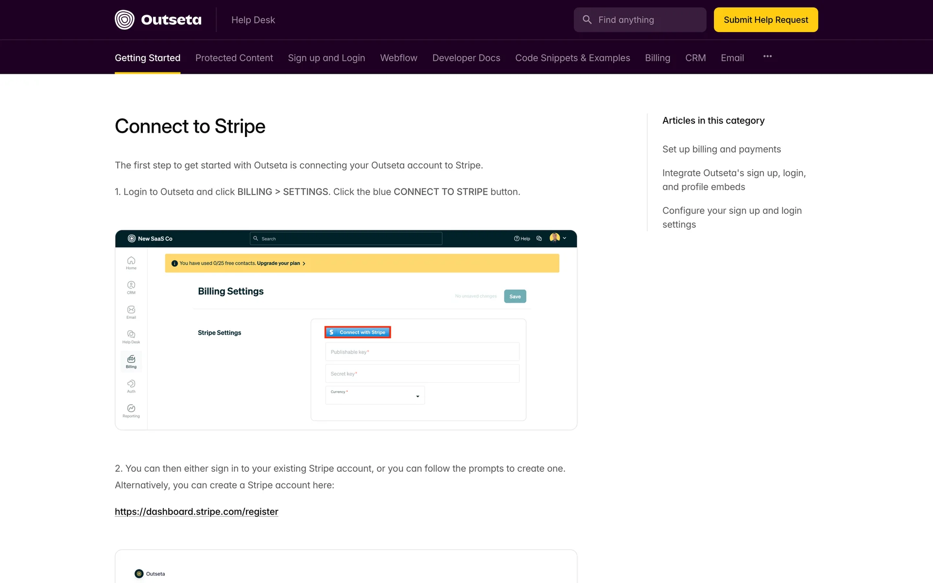This screenshot has width=933, height=583.
Task: Click the Help Desk header link
Action: [253, 20]
